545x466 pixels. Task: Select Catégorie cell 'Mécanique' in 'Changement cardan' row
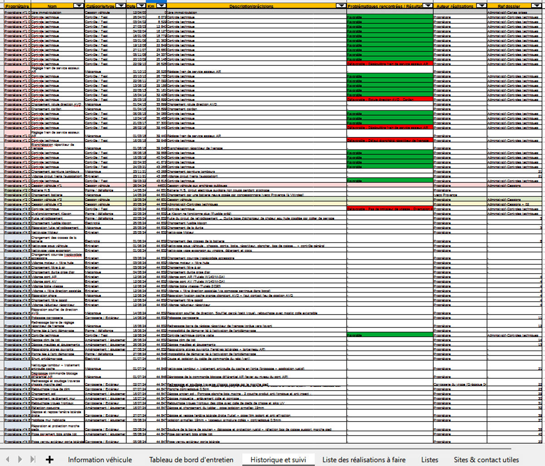pos(105,109)
